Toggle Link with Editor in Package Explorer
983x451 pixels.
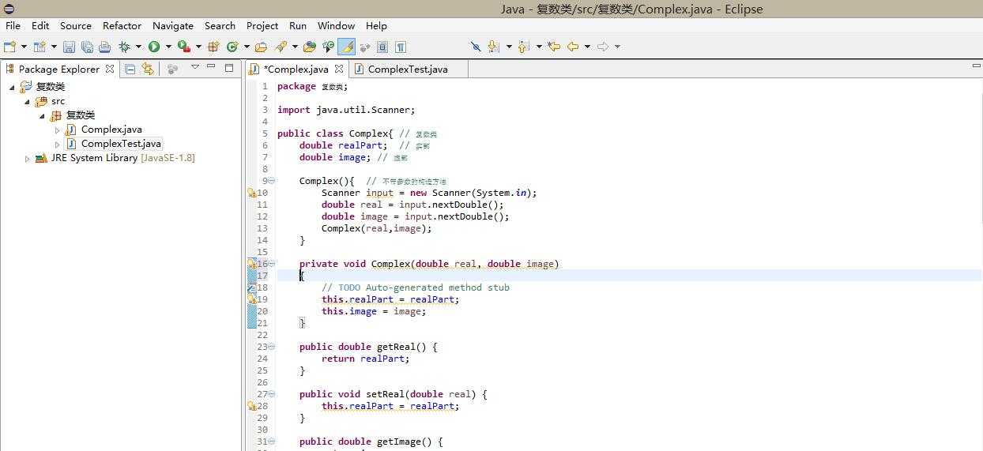pyautogui.click(x=148, y=69)
